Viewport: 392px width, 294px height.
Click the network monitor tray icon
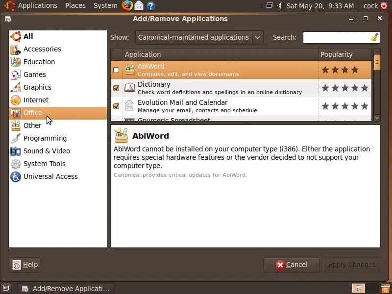tap(269, 5)
